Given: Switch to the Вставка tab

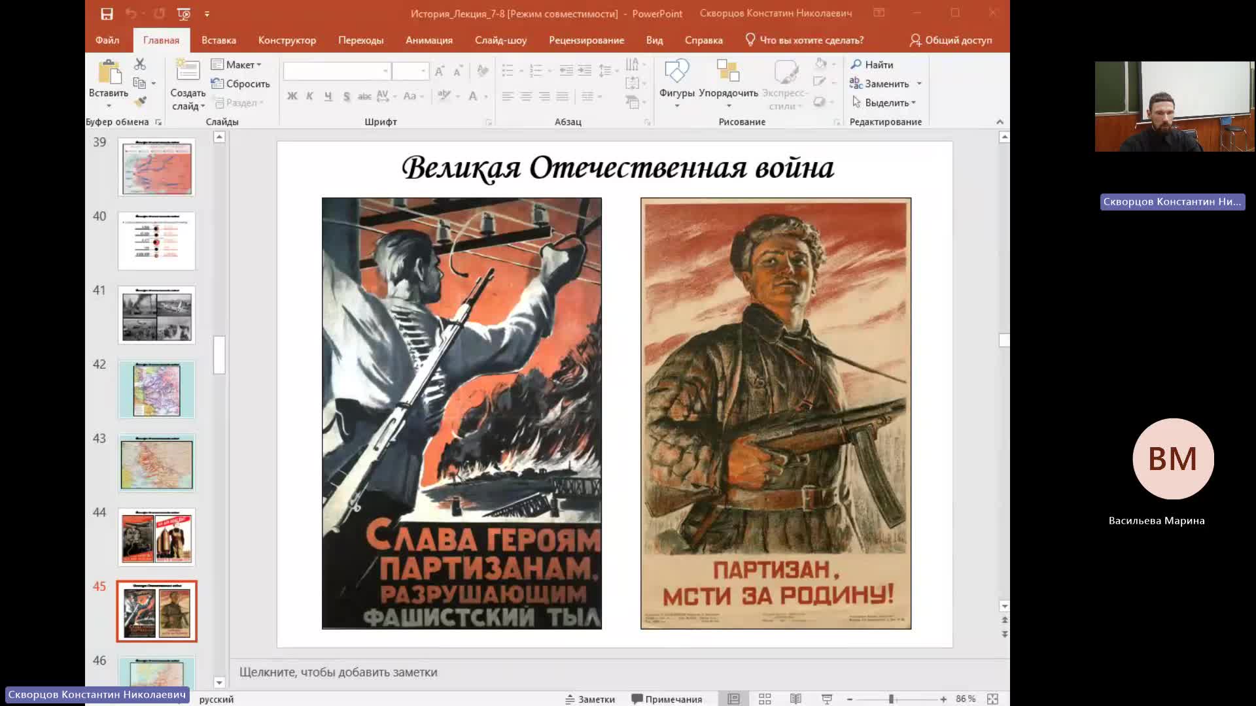Looking at the screenshot, I should pyautogui.click(x=218, y=40).
